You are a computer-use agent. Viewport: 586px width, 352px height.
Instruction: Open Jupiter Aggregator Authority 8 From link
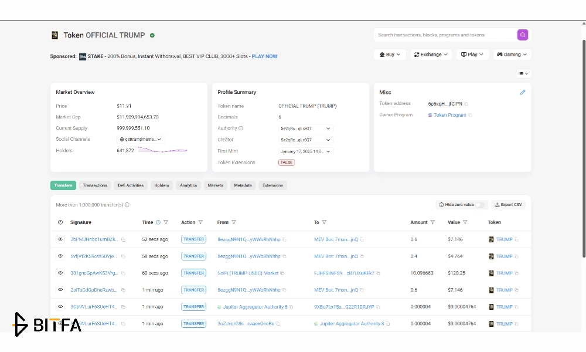coord(255,307)
